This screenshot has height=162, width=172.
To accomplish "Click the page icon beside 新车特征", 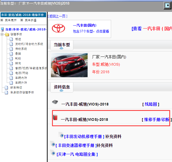I will 6,87.
